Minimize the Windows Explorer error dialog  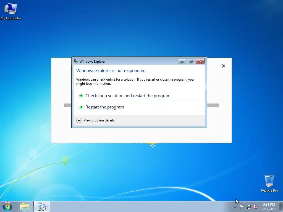point(182,62)
